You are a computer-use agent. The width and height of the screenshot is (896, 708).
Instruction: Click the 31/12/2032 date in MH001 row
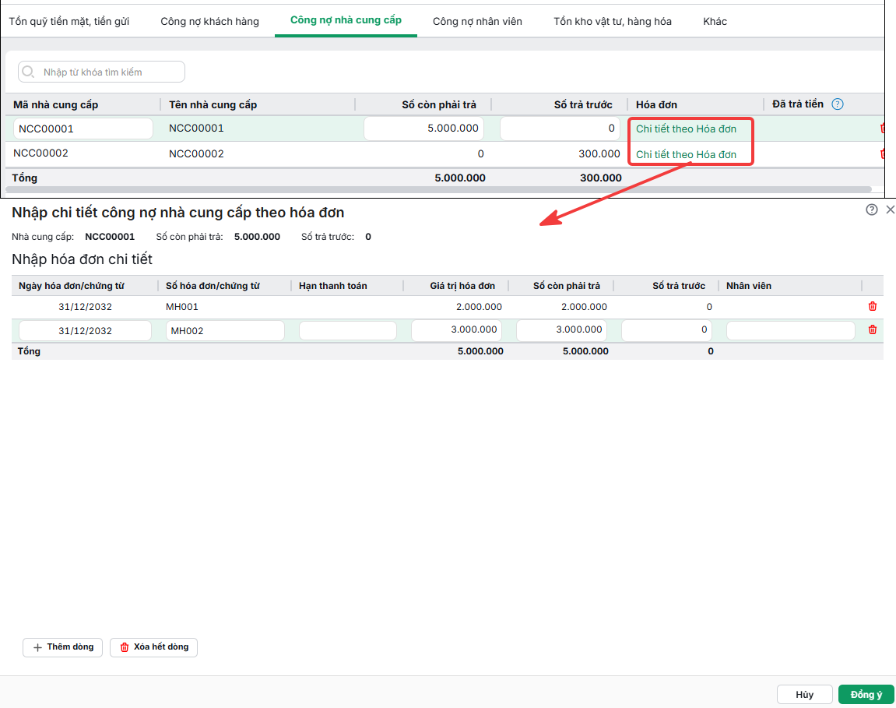pyautogui.click(x=85, y=307)
